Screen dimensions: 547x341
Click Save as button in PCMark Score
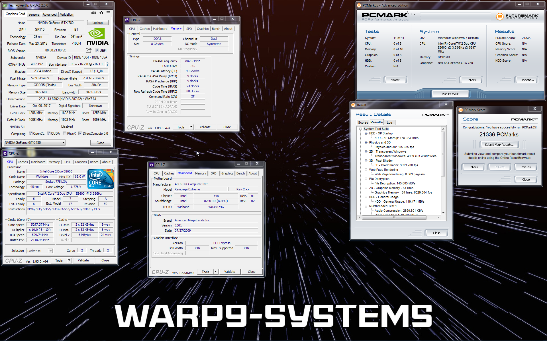point(526,167)
